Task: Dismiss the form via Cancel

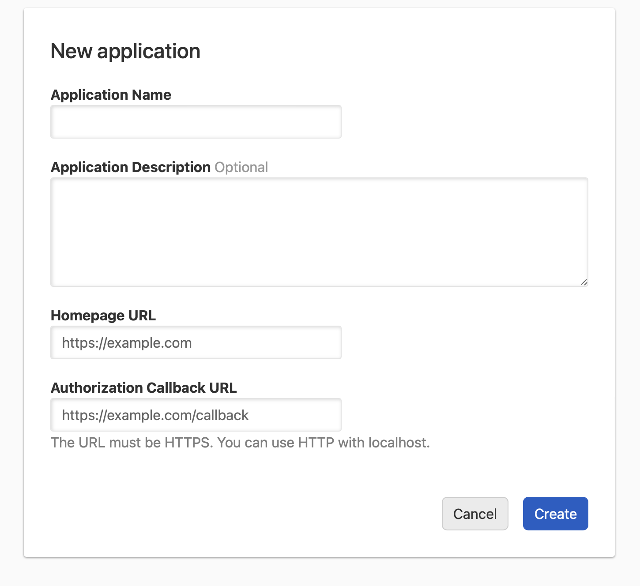Action: 475,513
